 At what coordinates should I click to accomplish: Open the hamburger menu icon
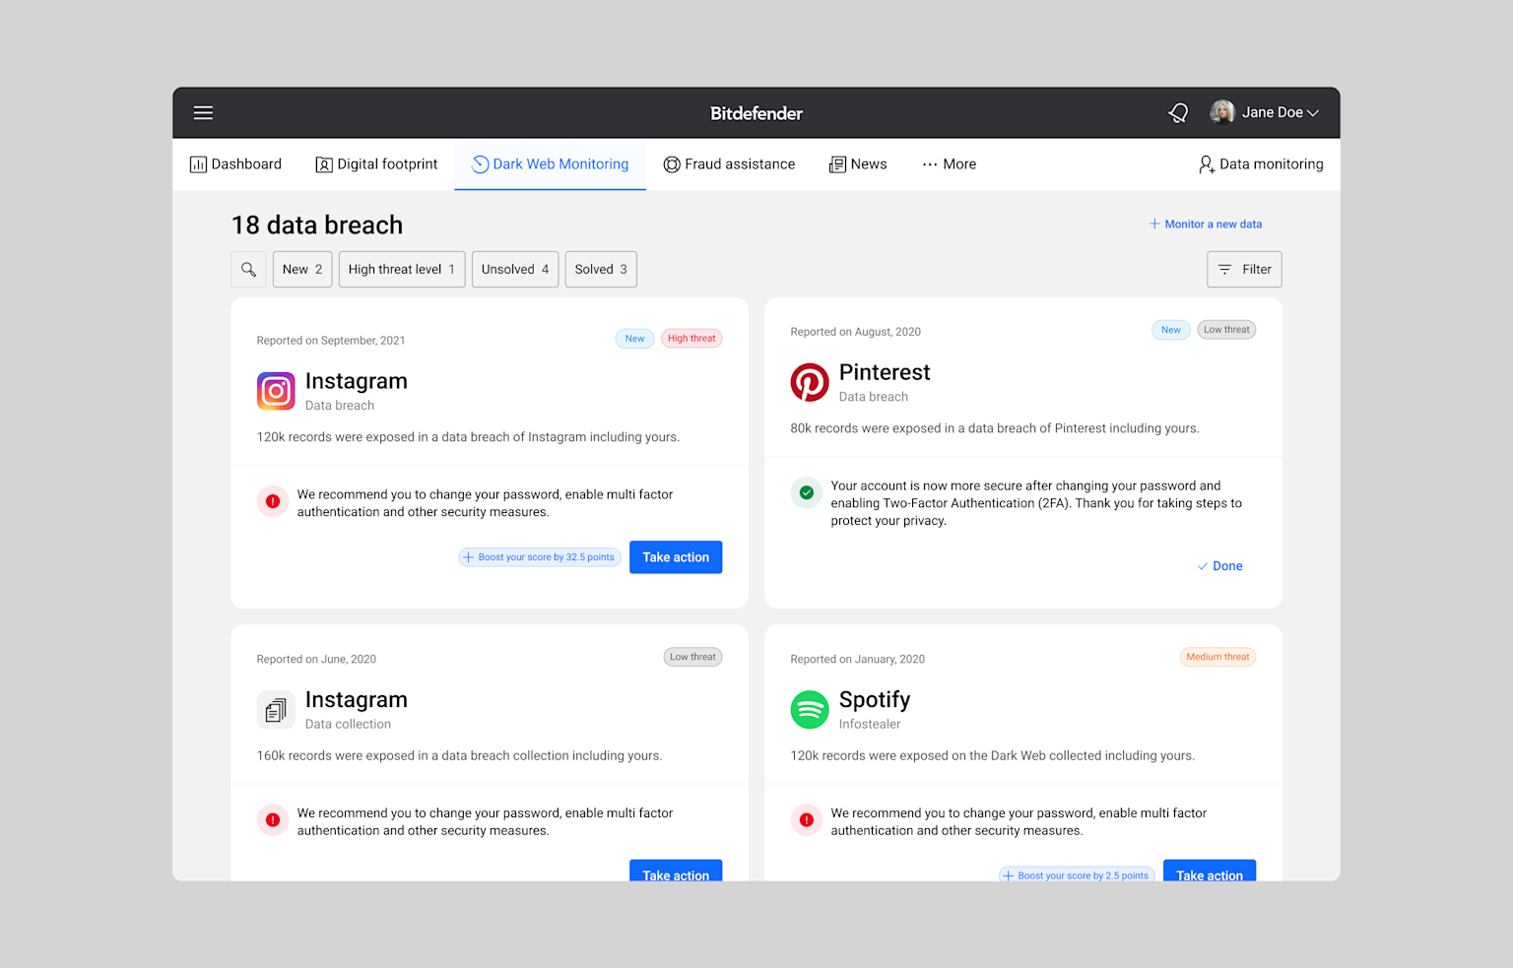(203, 112)
